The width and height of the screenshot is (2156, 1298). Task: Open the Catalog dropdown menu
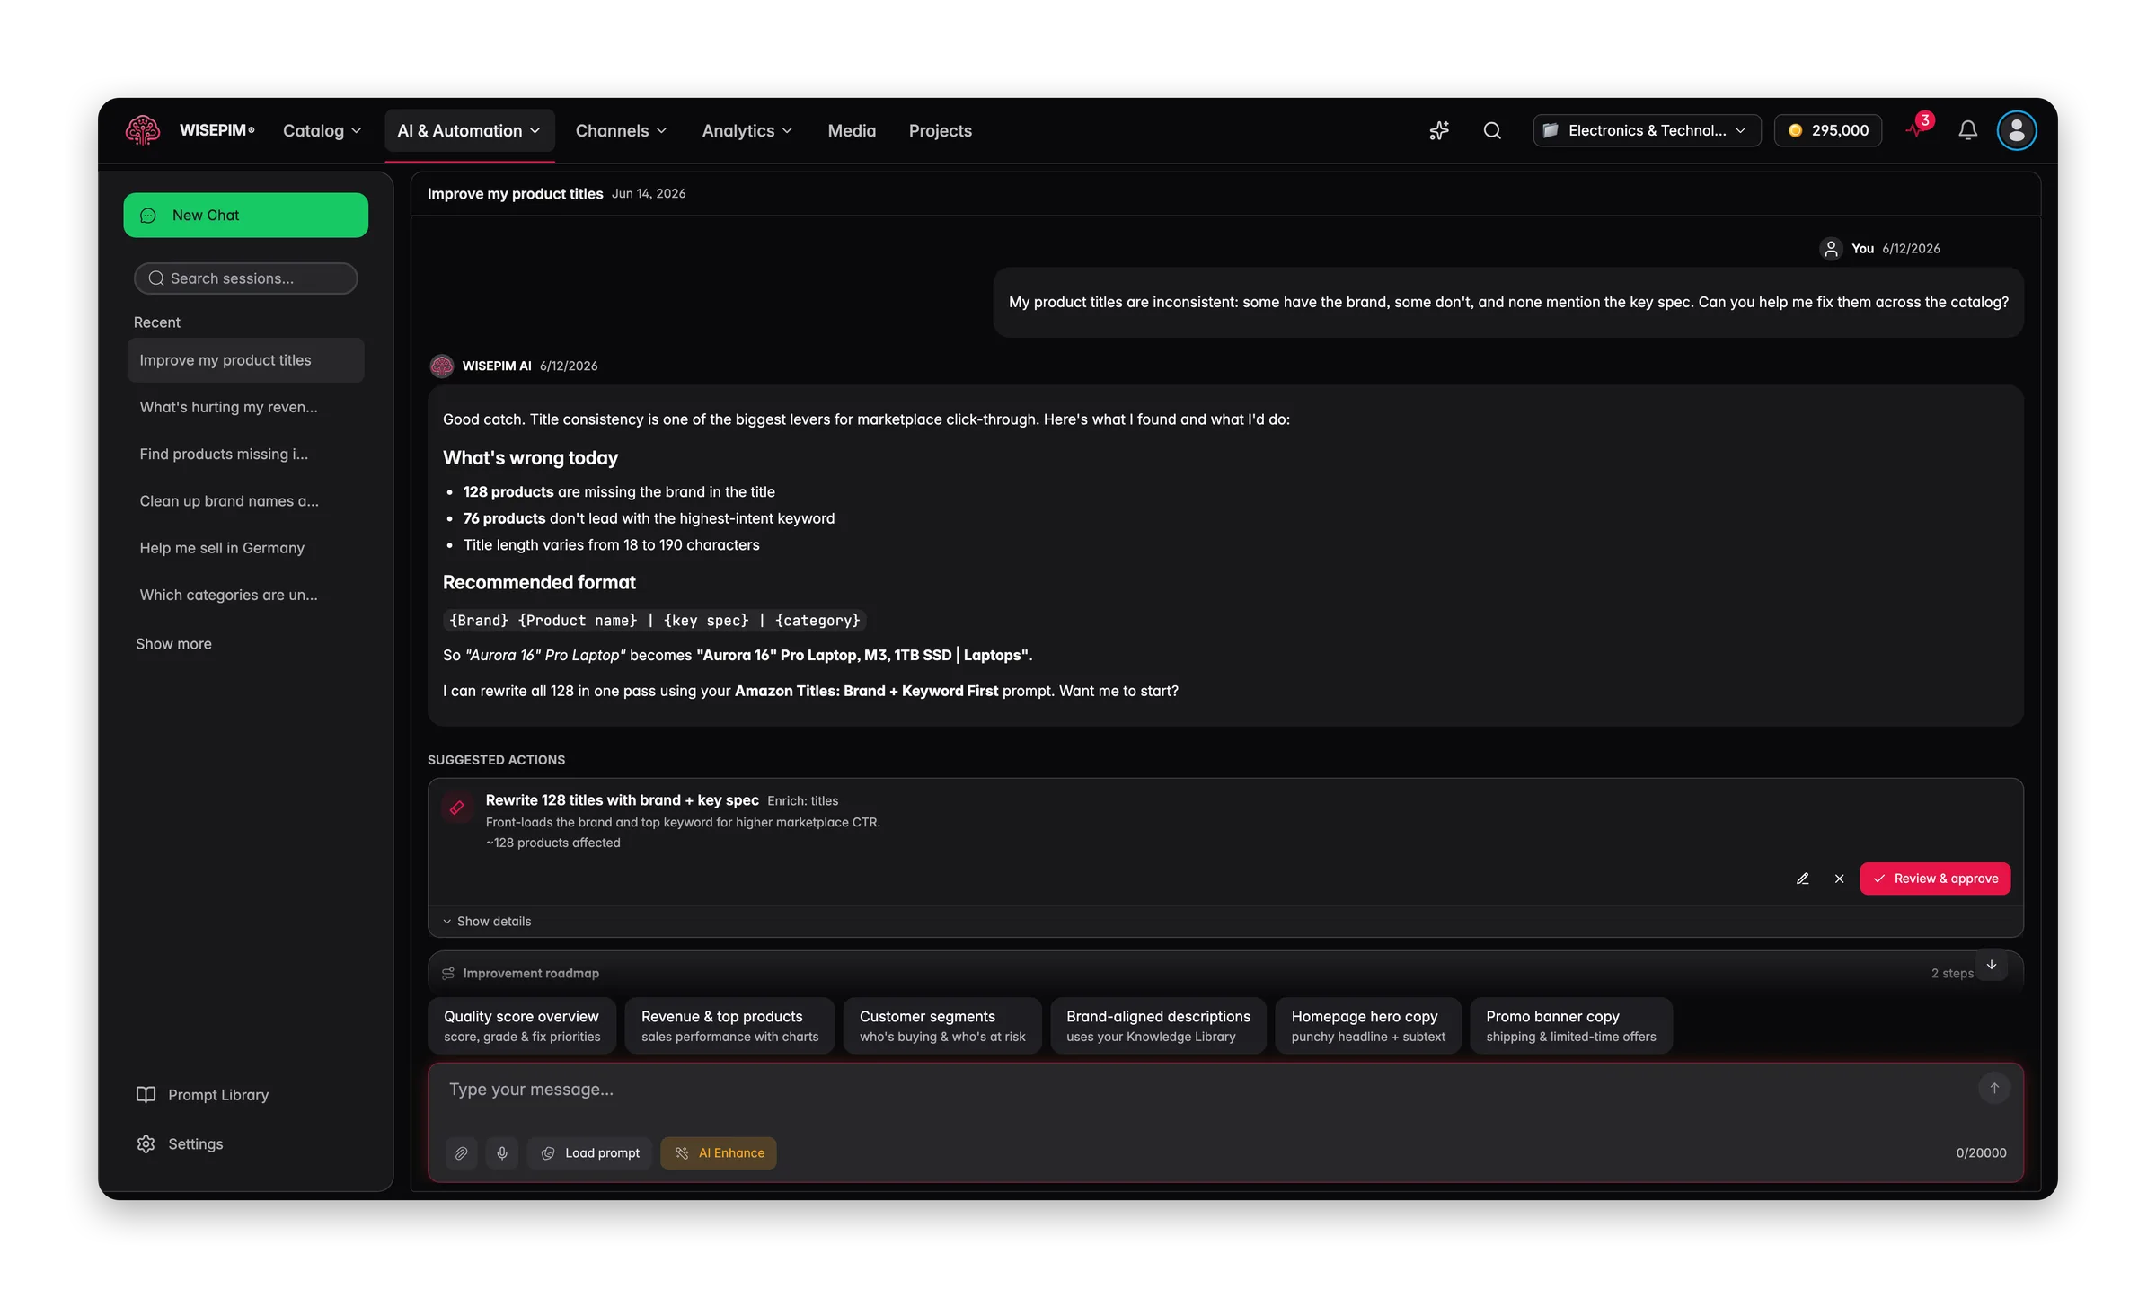323,130
